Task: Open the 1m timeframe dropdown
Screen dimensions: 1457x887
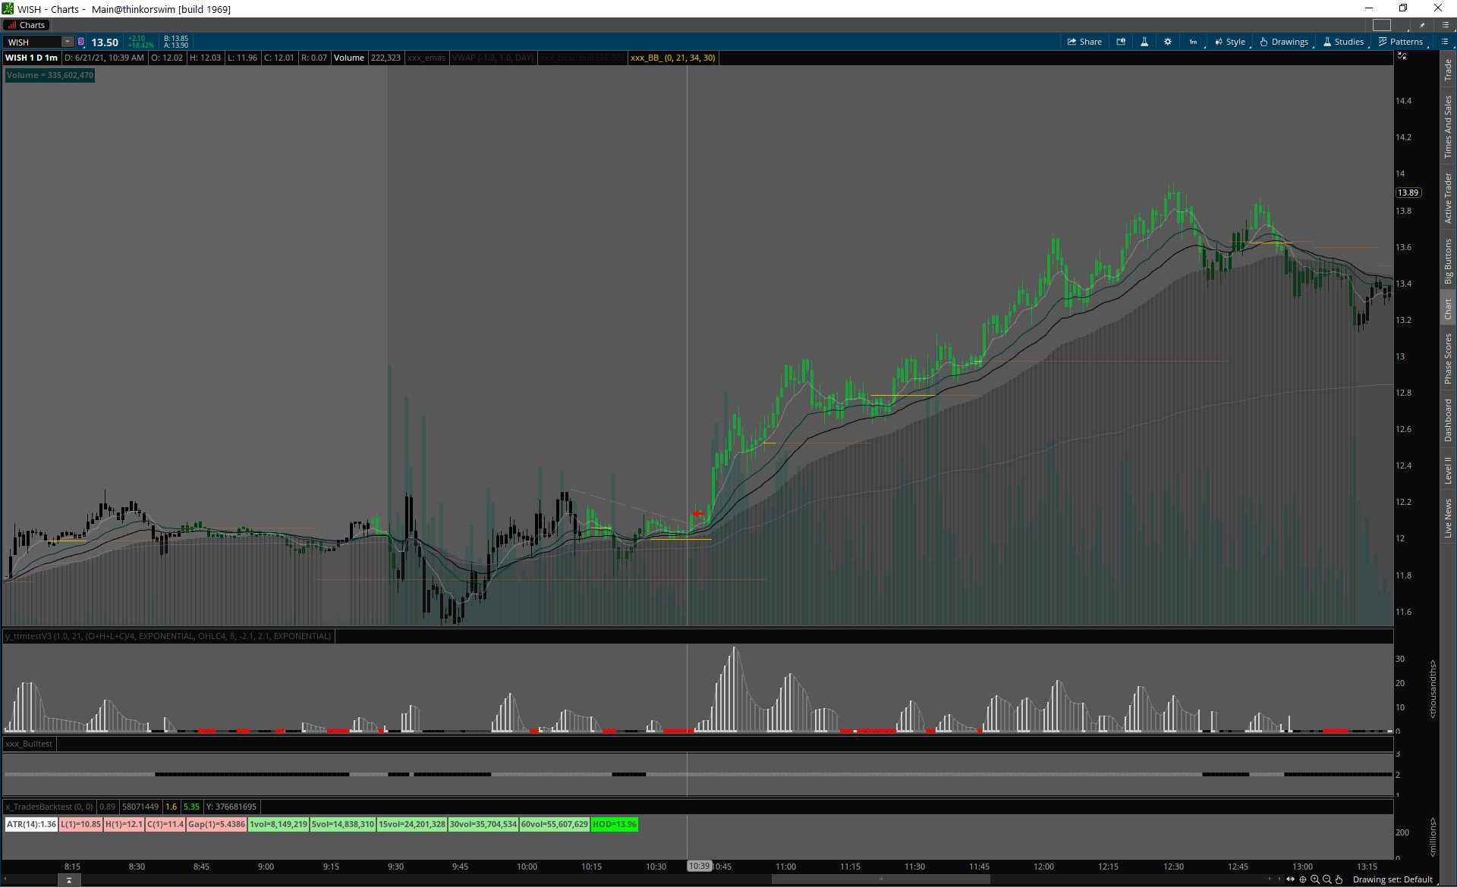Action: tap(1193, 42)
